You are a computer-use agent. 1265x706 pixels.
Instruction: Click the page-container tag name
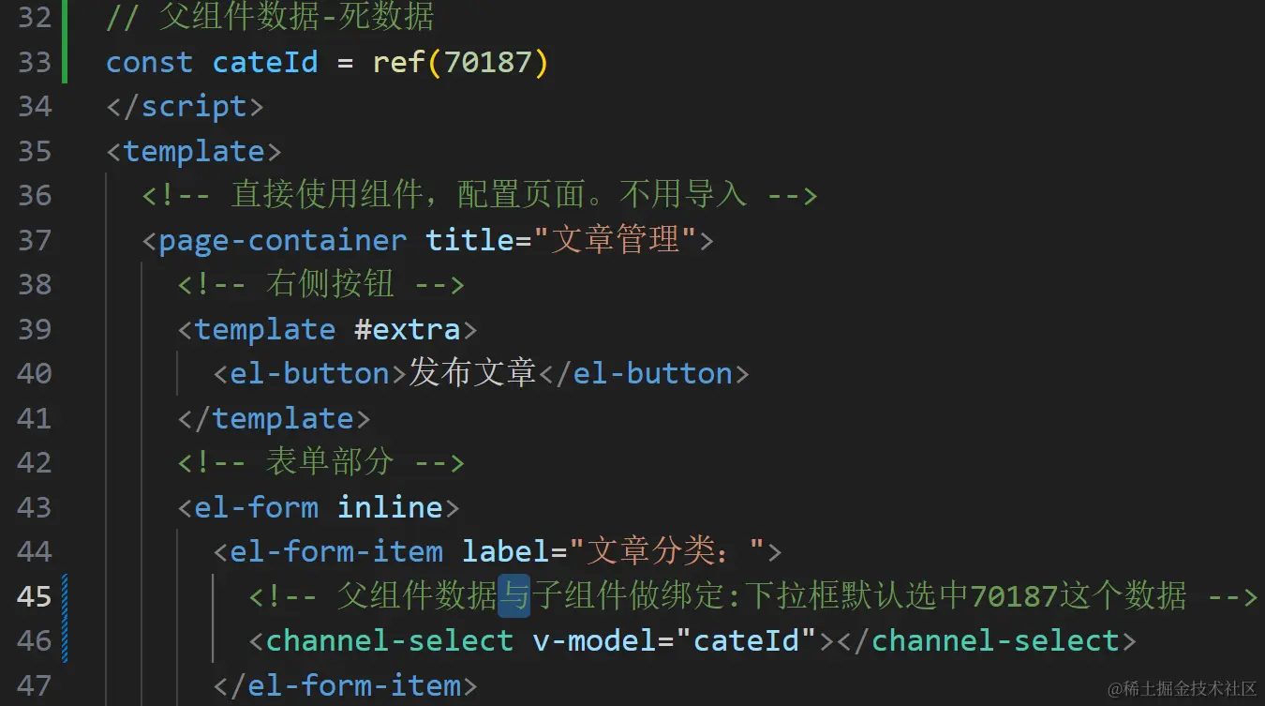coord(283,240)
